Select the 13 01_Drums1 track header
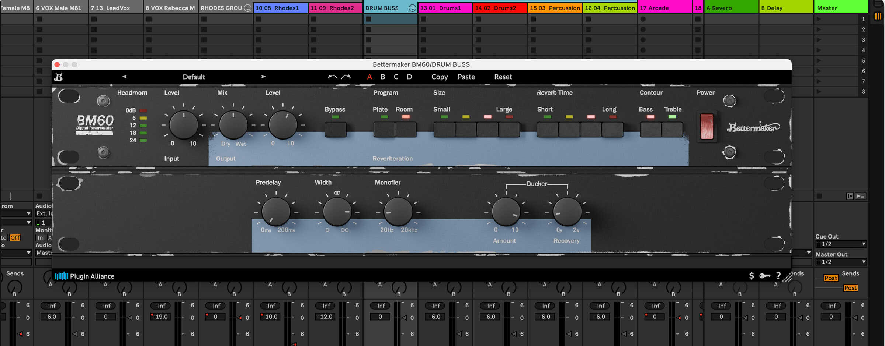 pyautogui.click(x=445, y=8)
